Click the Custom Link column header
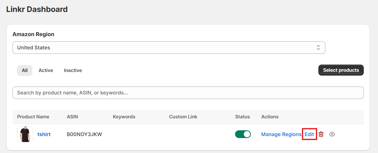Image resolution: width=378 pixels, height=153 pixels. pyautogui.click(x=183, y=117)
